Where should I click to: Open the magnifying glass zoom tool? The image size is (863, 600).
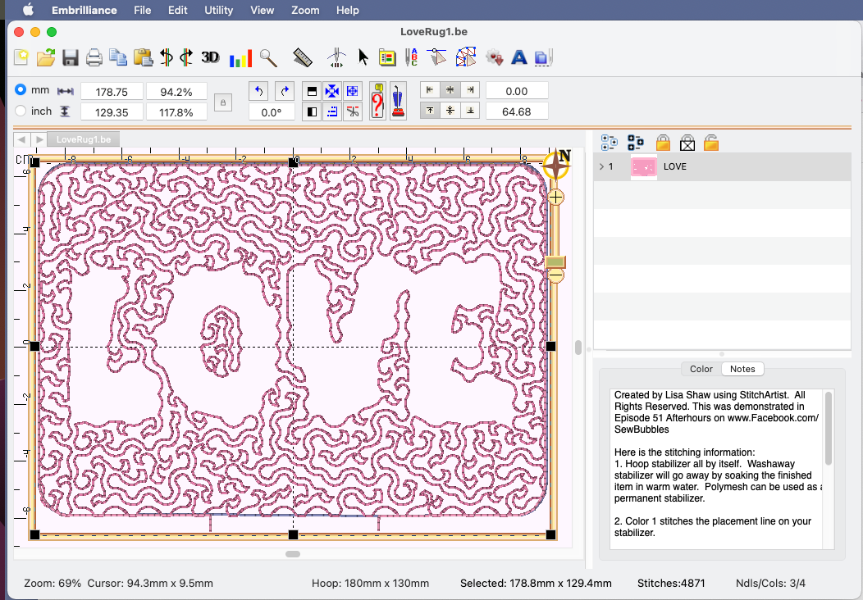point(268,57)
